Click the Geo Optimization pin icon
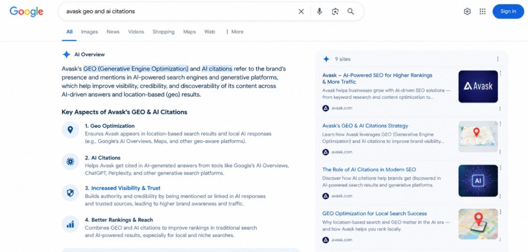This screenshot has height=252, width=528. pos(70,130)
